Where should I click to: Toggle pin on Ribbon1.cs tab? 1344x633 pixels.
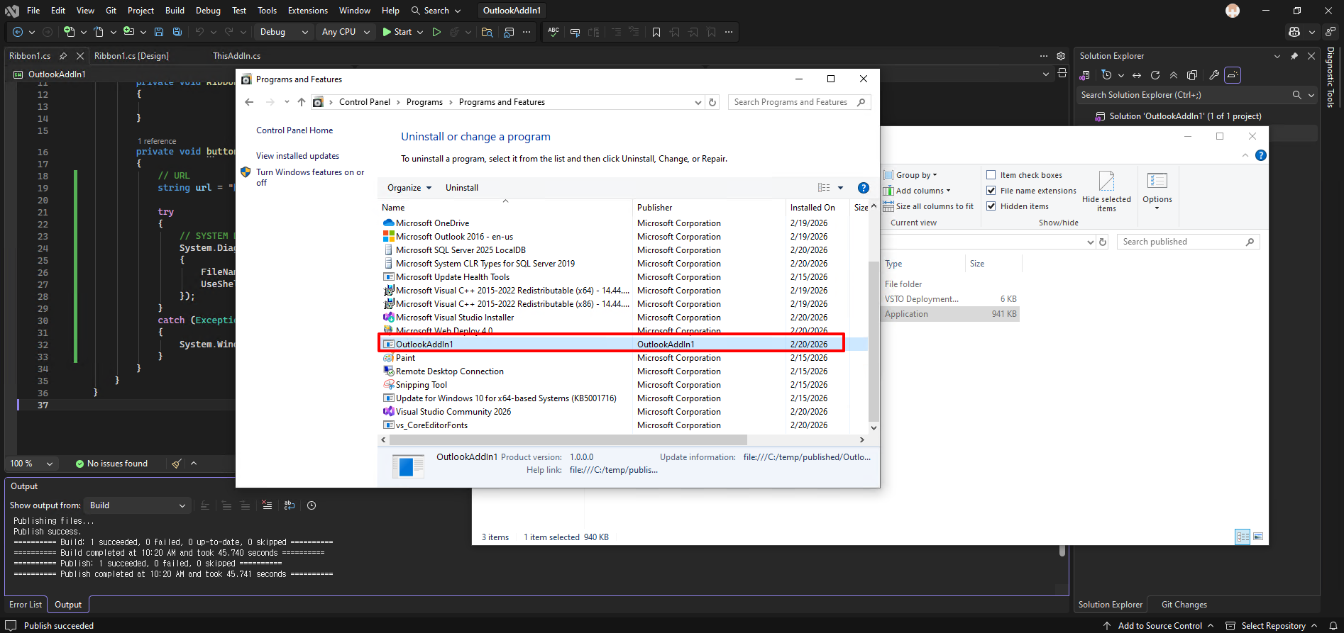click(63, 56)
